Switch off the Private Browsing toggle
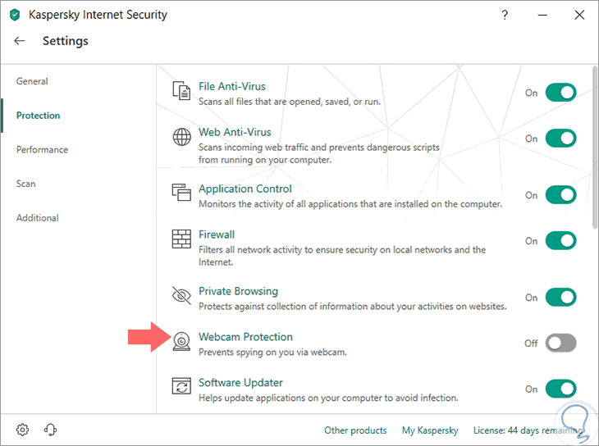The height and width of the screenshot is (446, 599). click(561, 297)
